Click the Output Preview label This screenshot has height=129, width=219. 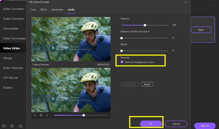click(40, 65)
